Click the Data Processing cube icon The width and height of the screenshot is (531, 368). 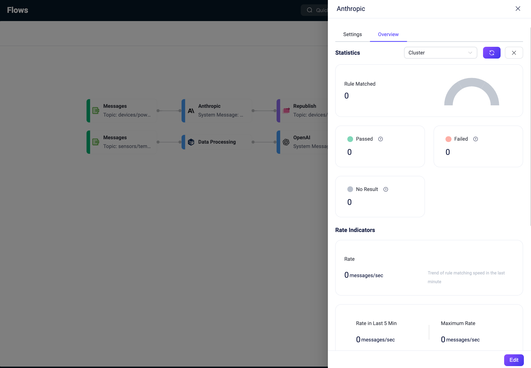[191, 142]
